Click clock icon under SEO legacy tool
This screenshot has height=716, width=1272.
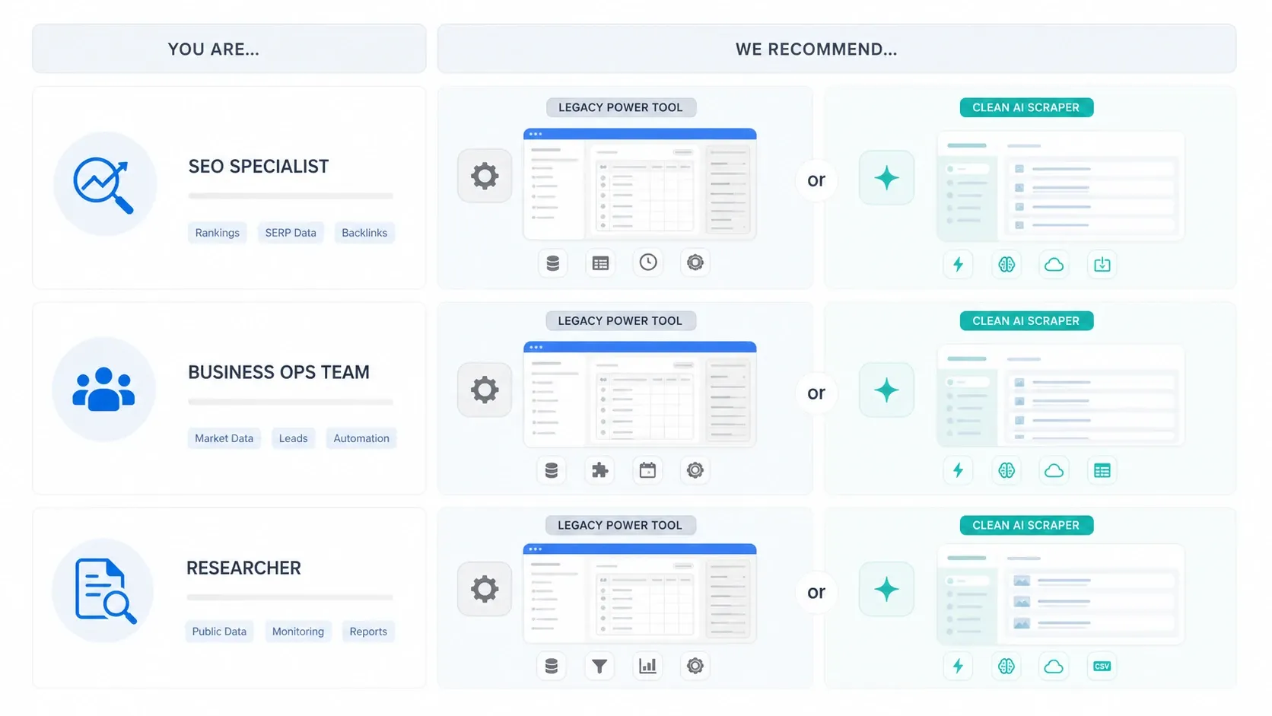648,263
